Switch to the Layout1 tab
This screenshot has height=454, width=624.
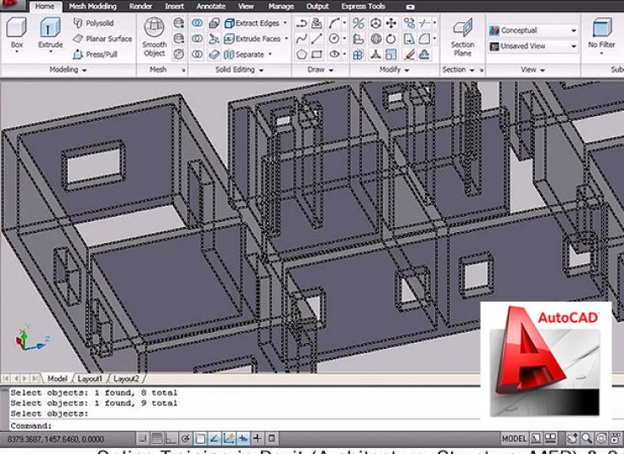[91, 379]
